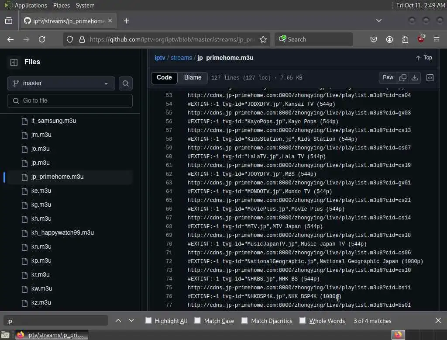Open the Firefox account icon

(x=389, y=39)
